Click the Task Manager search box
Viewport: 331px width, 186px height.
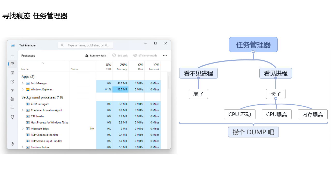(85, 45)
